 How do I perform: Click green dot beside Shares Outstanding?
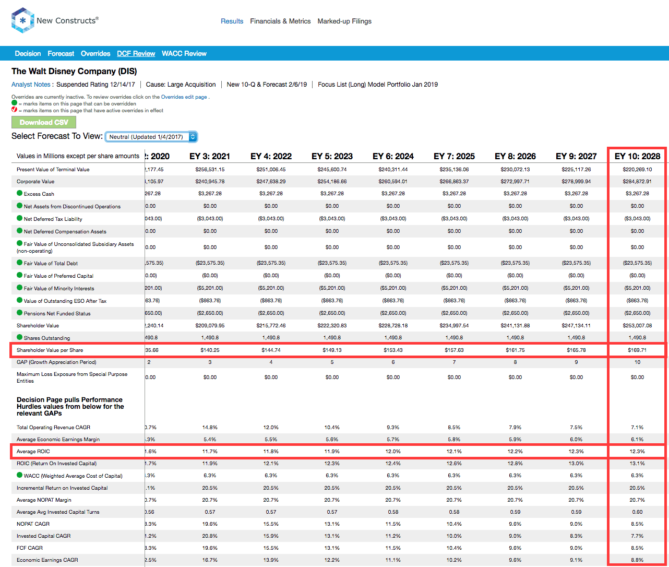coord(20,337)
